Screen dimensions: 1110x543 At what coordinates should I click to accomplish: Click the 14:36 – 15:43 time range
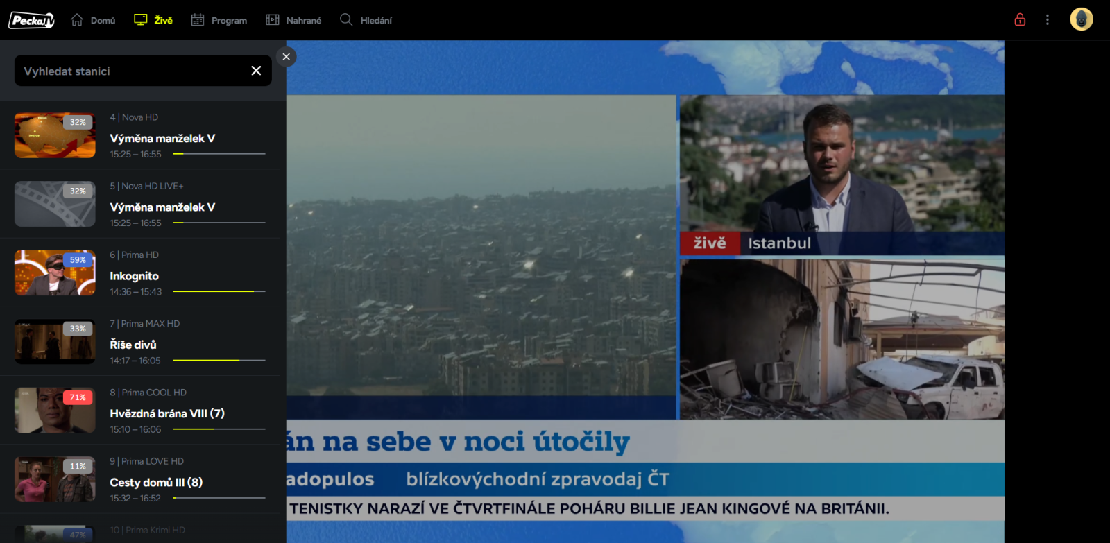coord(135,292)
